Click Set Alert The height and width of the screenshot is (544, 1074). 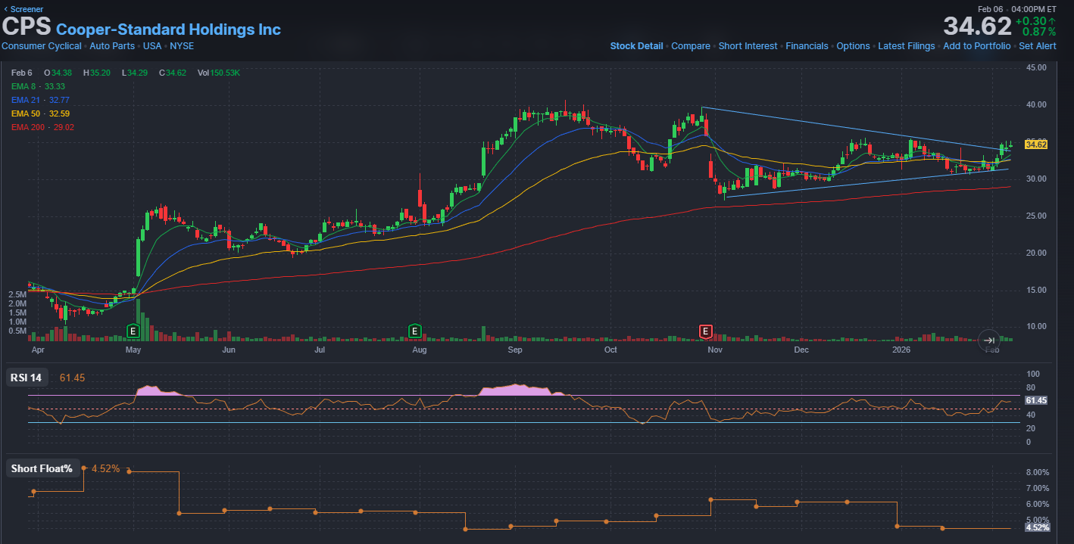(1038, 46)
